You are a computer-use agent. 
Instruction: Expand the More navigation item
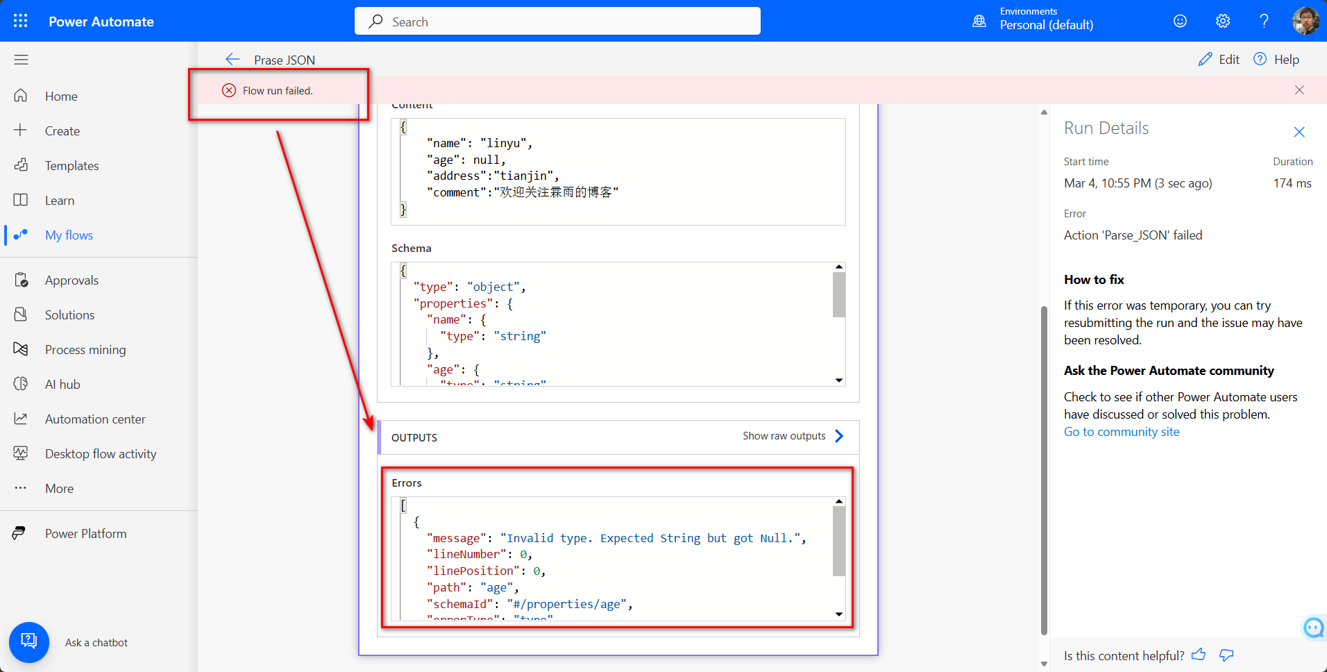[59, 489]
